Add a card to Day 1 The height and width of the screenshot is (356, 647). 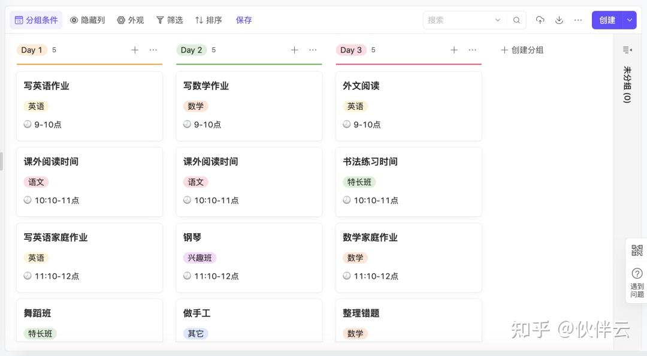coord(135,50)
